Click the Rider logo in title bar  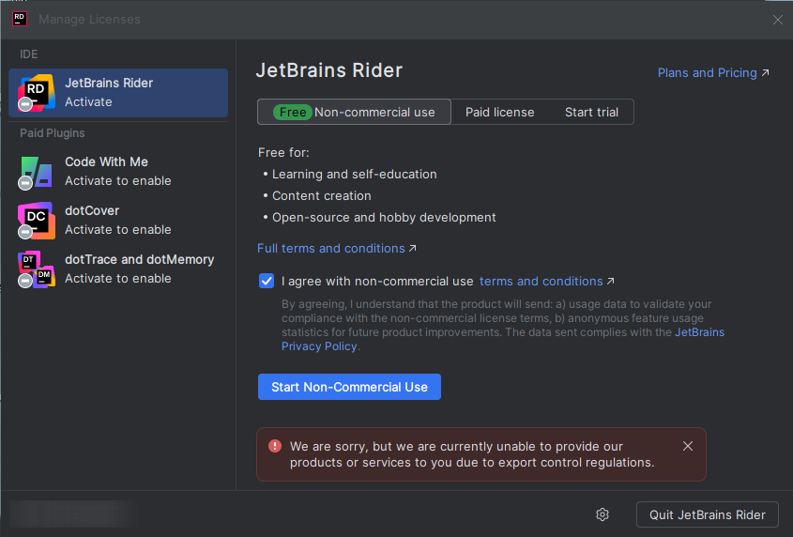tap(20, 19)
